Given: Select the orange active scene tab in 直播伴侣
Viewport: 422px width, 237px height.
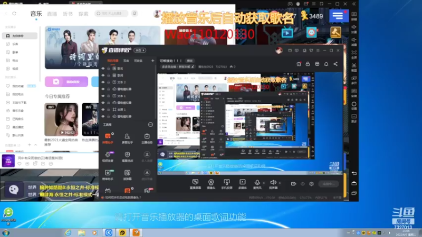Looking at the screenshot, I should (113, 61).
